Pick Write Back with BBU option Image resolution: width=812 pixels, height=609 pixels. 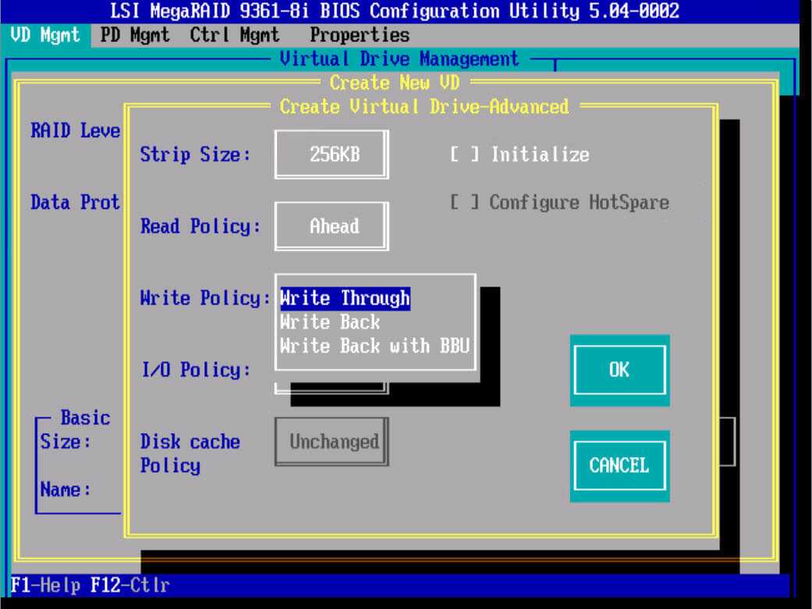375,345
